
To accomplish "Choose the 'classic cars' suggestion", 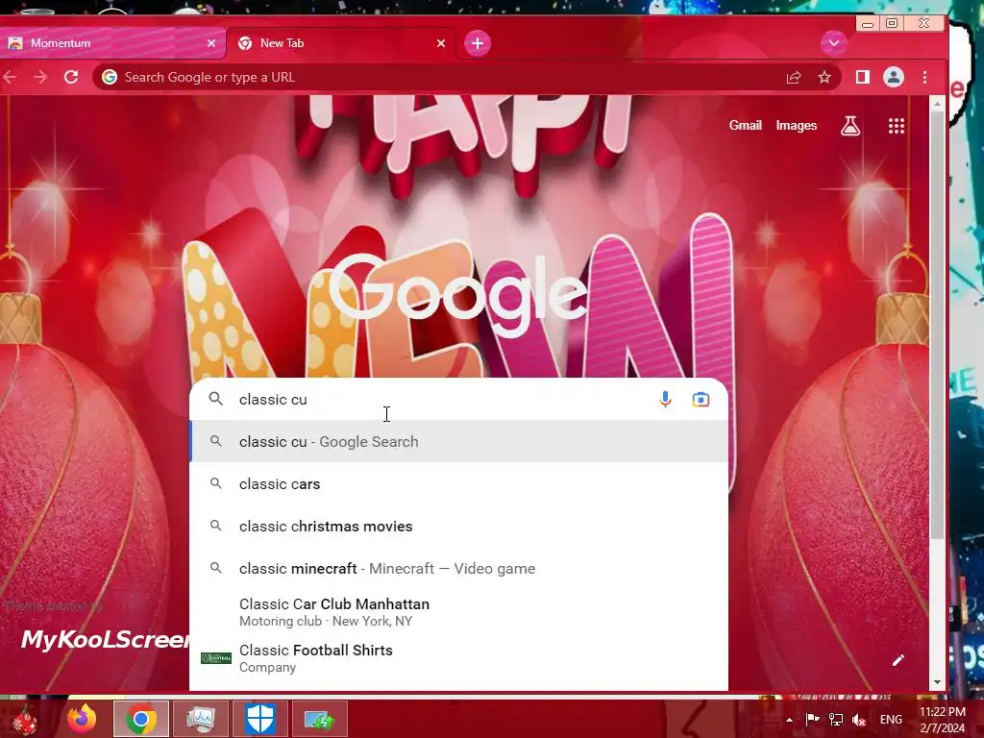I will click(x=458, y=484).
